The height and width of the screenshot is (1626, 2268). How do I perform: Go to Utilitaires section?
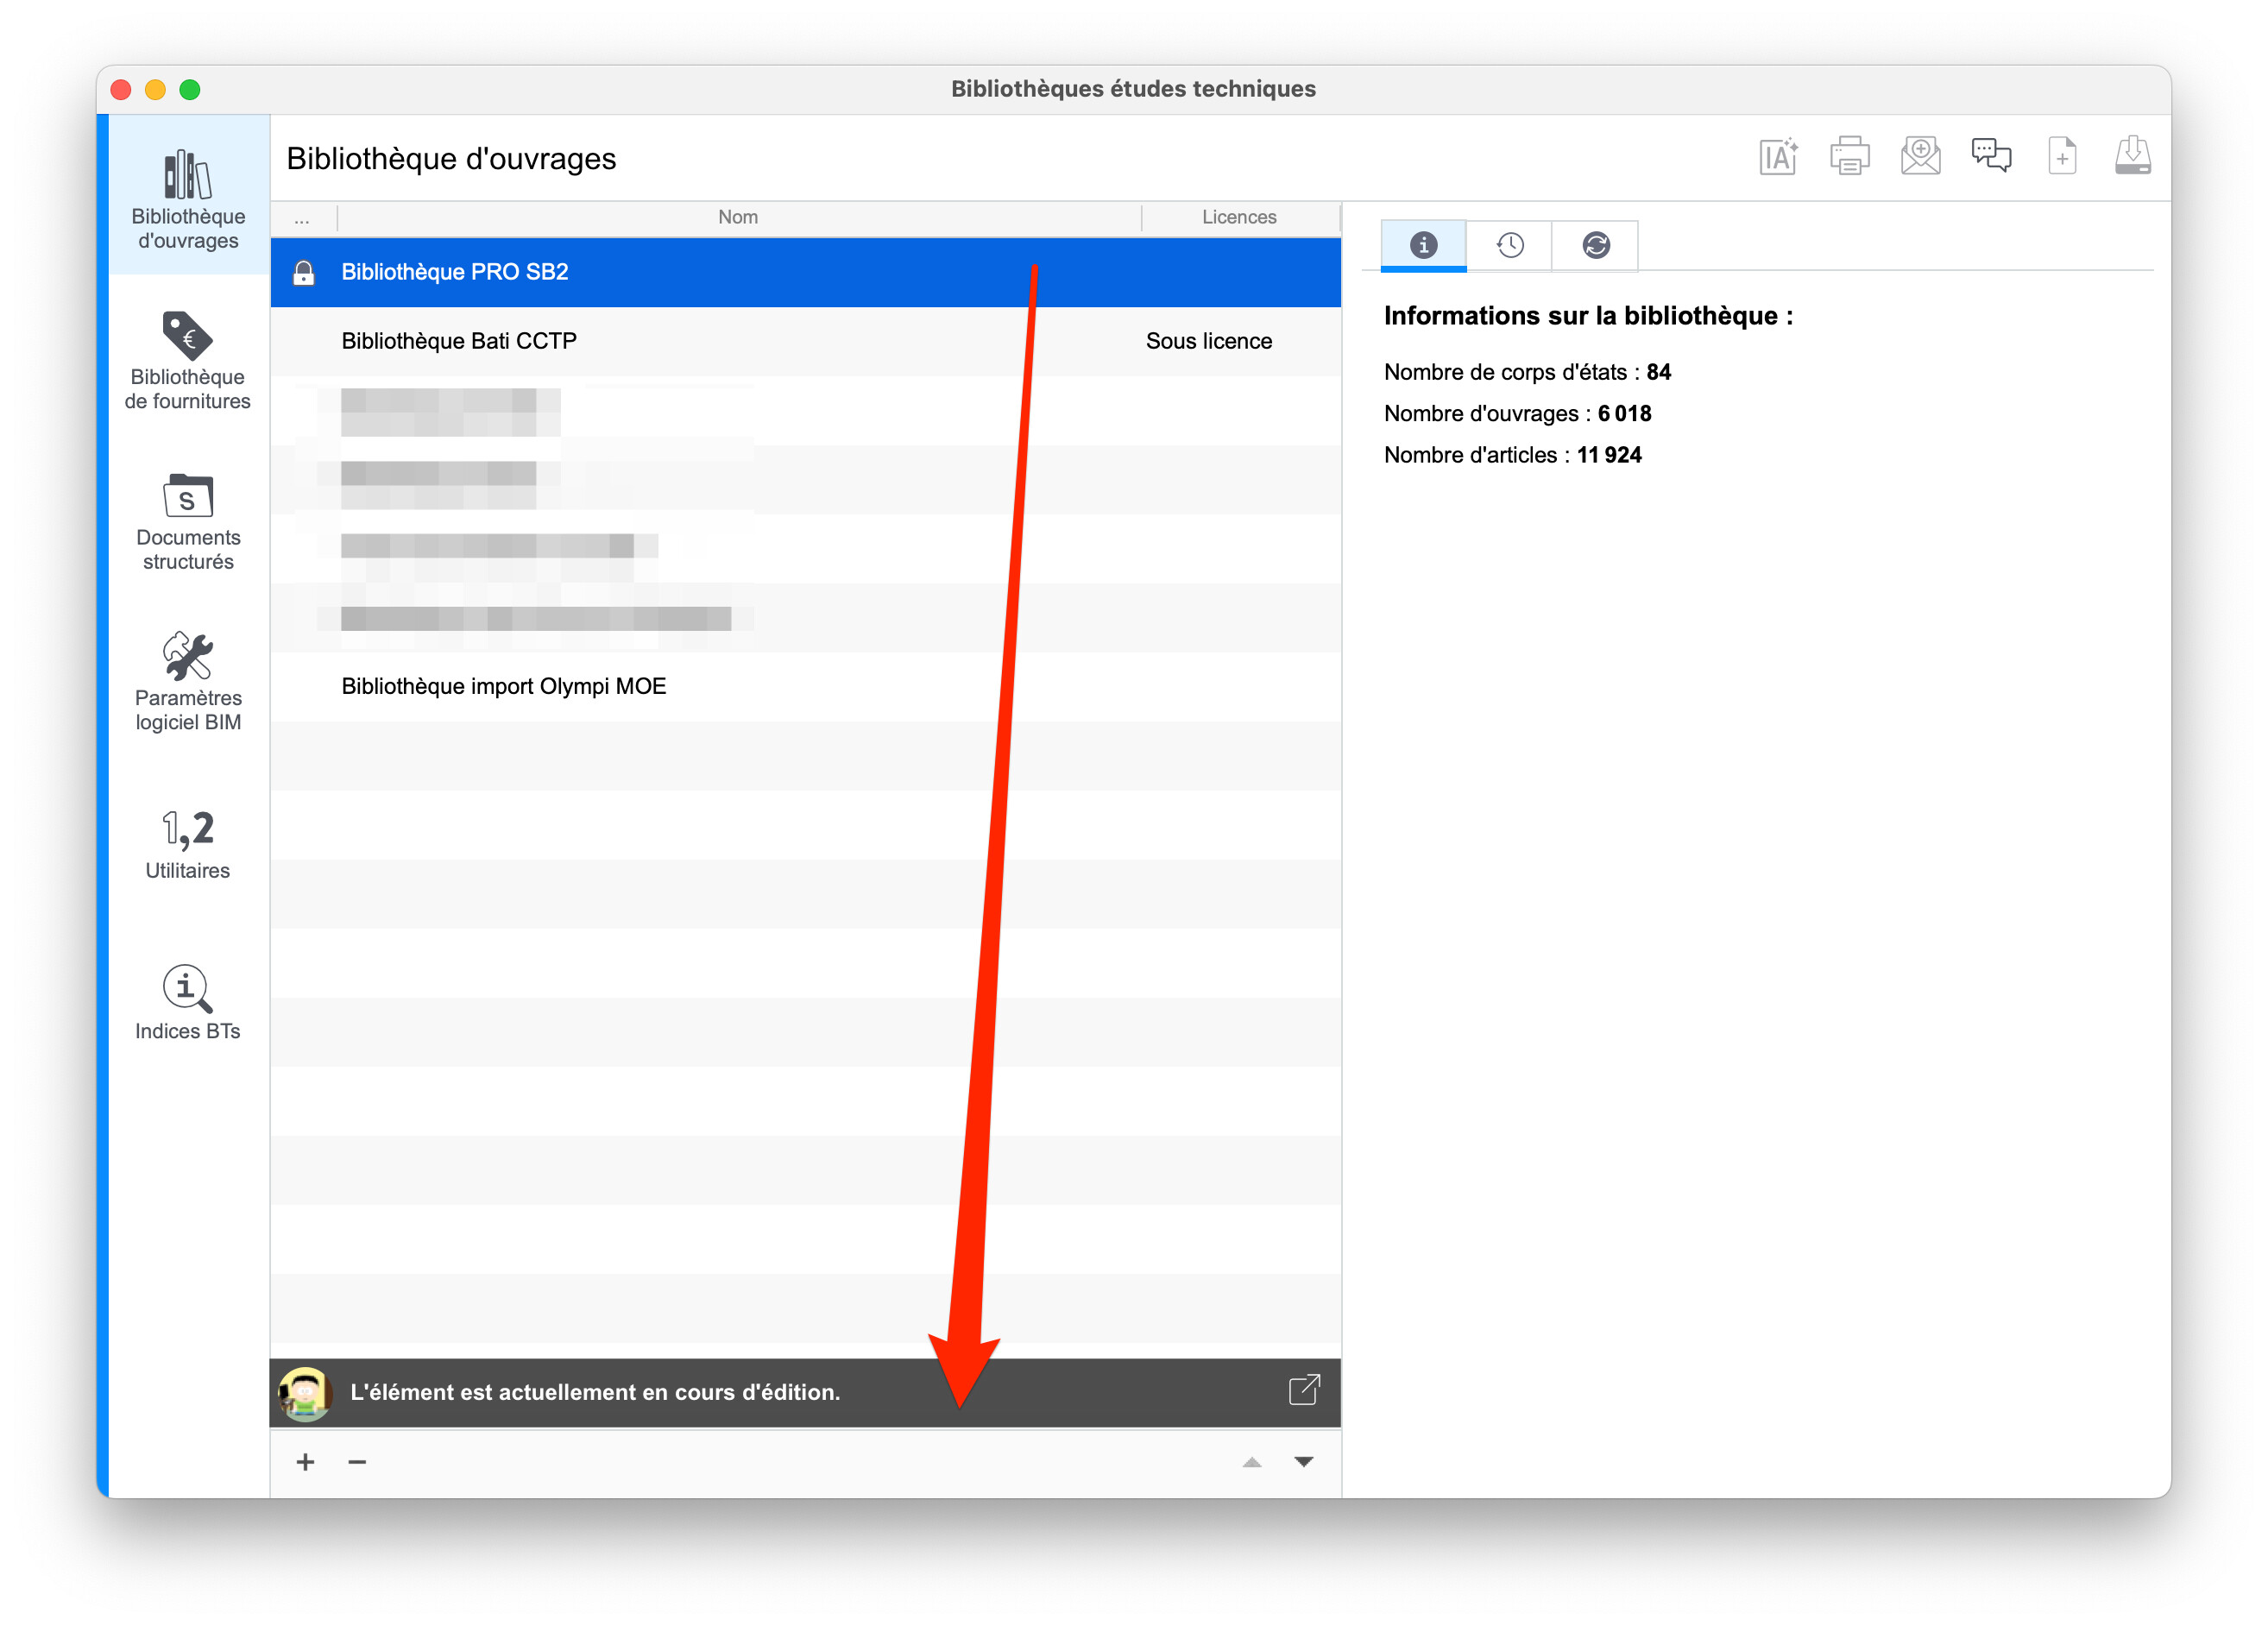tap(188, 845)
